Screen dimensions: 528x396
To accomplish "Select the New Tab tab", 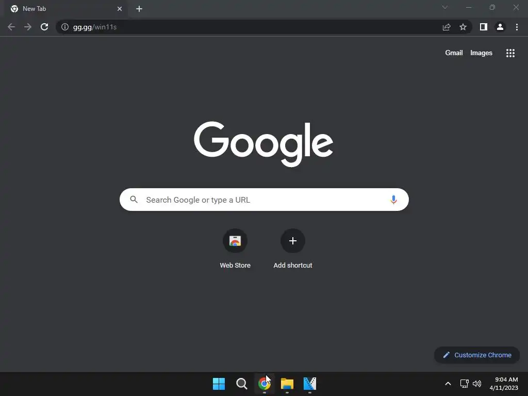I will (67, 9).
